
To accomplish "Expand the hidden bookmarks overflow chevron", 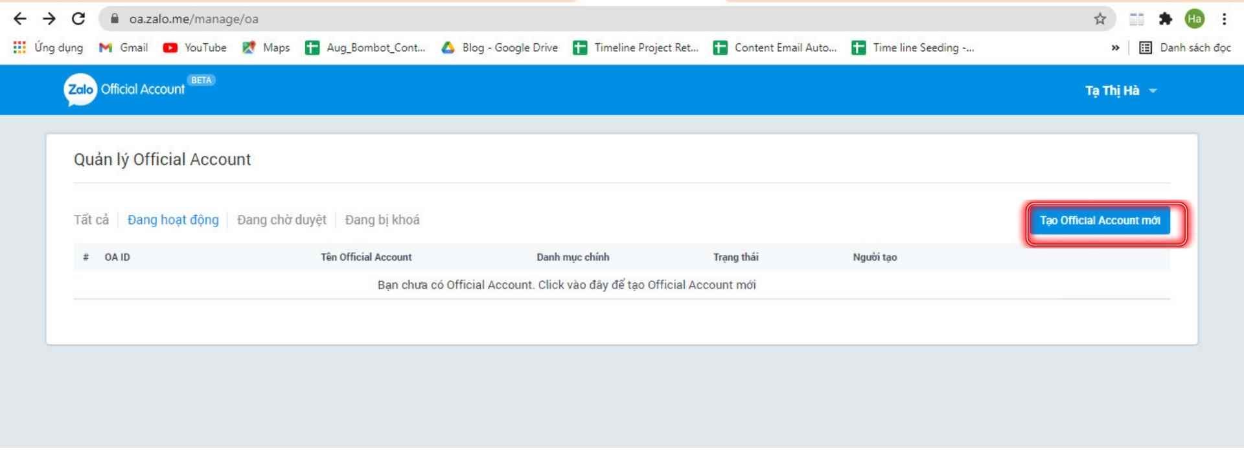I will (1115, 47).
